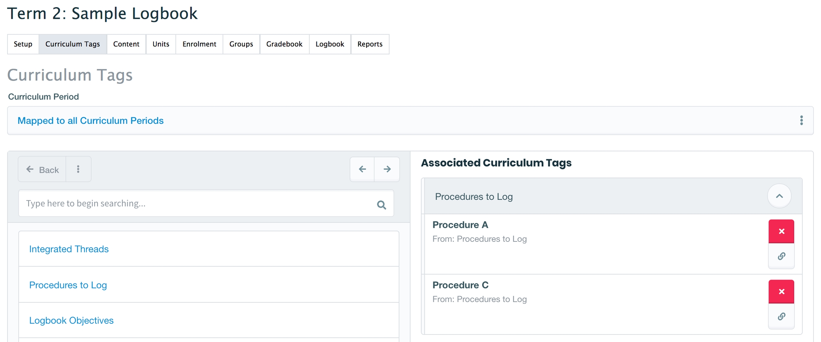821x342 pixels.
Task: Open Procedures to Log tag set link
Action: [68, 285]
